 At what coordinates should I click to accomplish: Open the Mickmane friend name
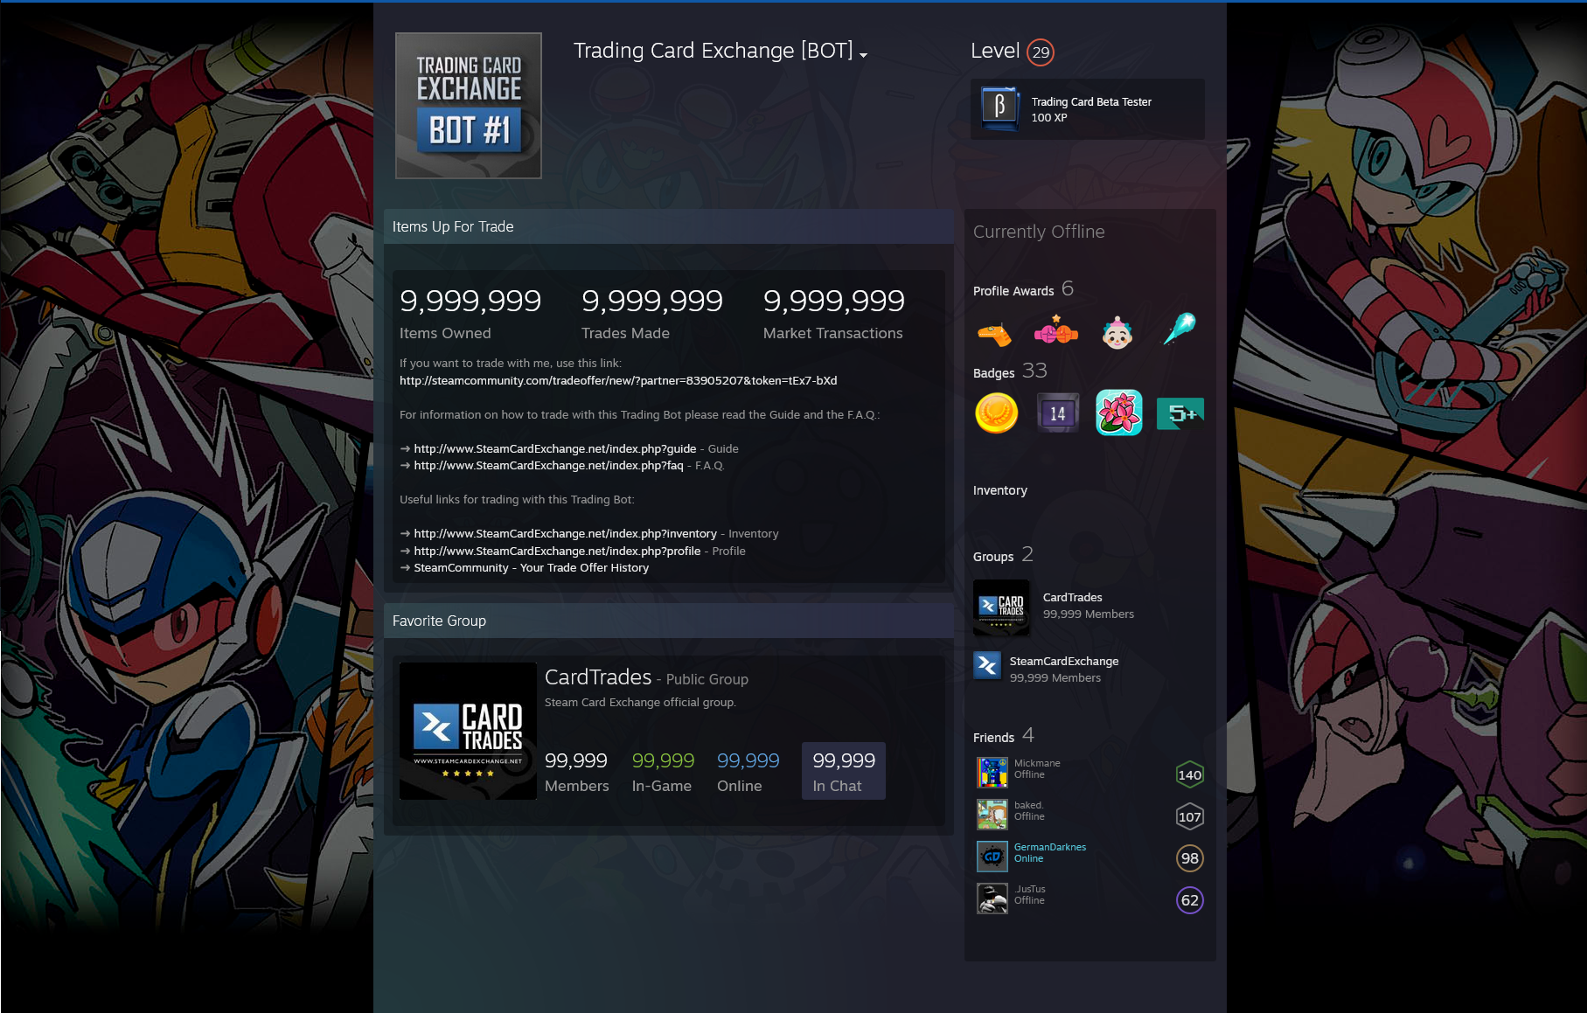(1037, 763)
